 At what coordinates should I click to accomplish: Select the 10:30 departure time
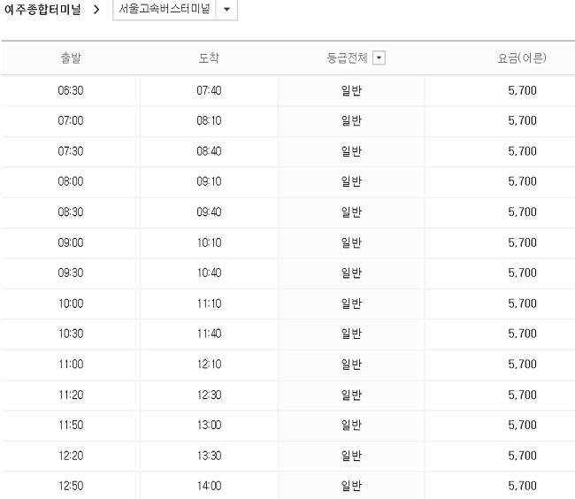click(x=71, y=334)
